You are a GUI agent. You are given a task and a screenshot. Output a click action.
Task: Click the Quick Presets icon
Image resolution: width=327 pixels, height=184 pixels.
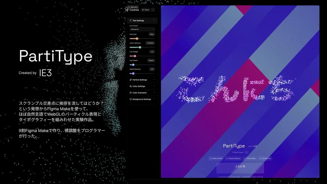(233, 152)
